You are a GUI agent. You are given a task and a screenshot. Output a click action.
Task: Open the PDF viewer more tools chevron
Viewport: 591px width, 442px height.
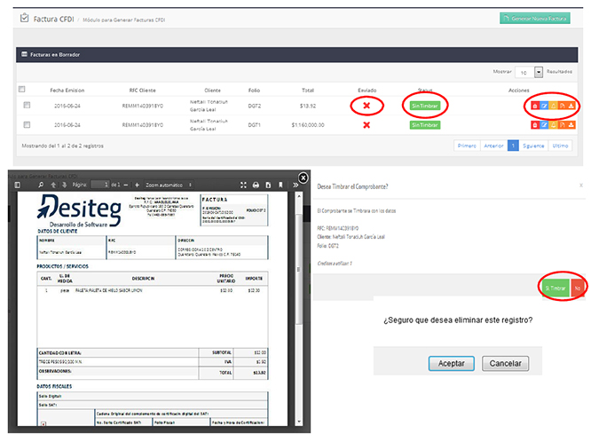(295, 185)
